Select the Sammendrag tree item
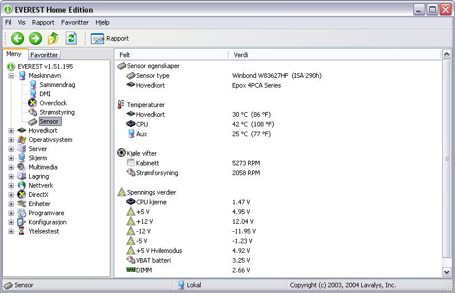 tap(57, 85)
